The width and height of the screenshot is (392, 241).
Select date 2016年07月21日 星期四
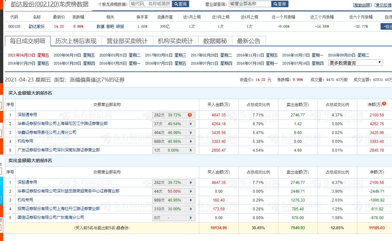point(211,63)
